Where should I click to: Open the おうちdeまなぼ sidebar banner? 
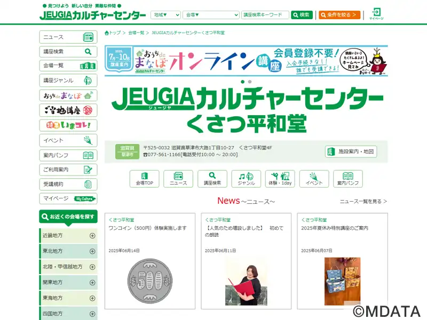68,95
